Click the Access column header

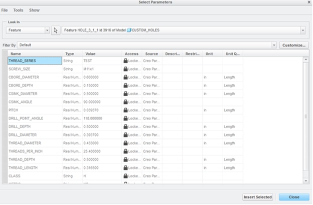(x=132, y=53)
